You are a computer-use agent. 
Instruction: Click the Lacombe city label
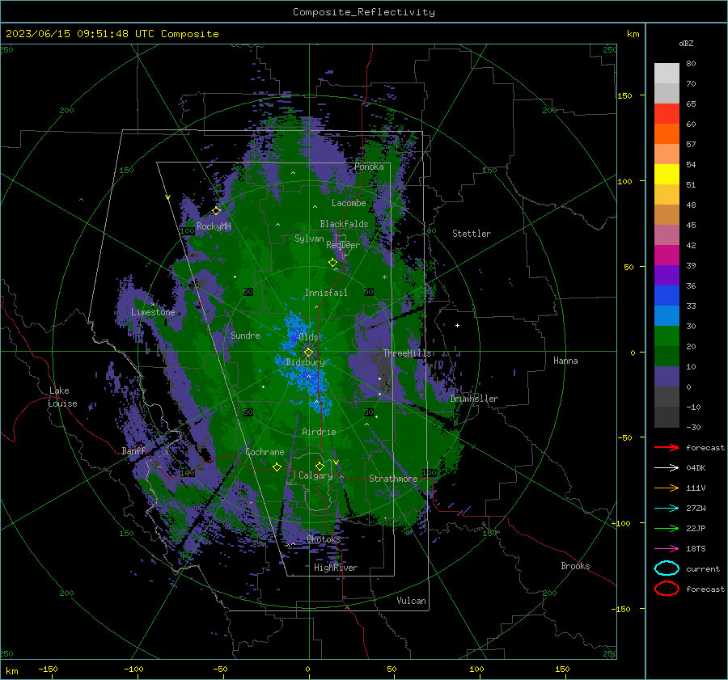[x=349, y=203]
